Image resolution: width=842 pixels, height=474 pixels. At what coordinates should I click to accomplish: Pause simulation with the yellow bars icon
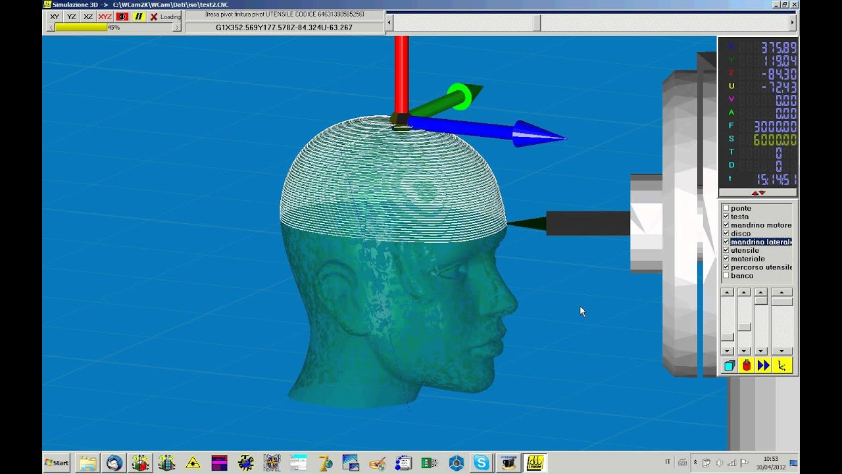tap(139, 16)
